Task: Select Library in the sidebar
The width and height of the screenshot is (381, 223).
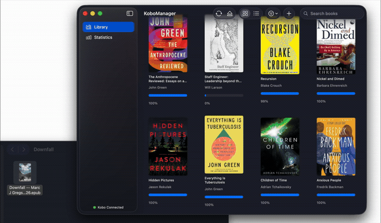Action: tap(108, 27)
